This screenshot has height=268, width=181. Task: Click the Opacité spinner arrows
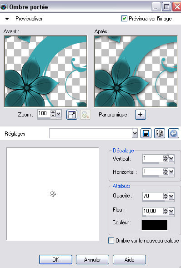tap(166, 196)
